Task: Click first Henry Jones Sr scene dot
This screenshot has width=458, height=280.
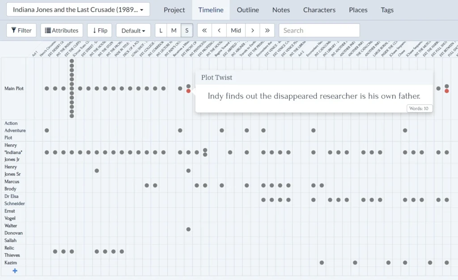Action: pyautogui.click(x=97, y=170)
